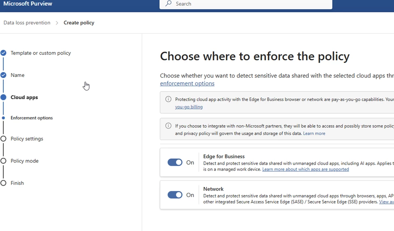Open Learn more about which apps are supported
394x231 pixels.
coord(306,170)
